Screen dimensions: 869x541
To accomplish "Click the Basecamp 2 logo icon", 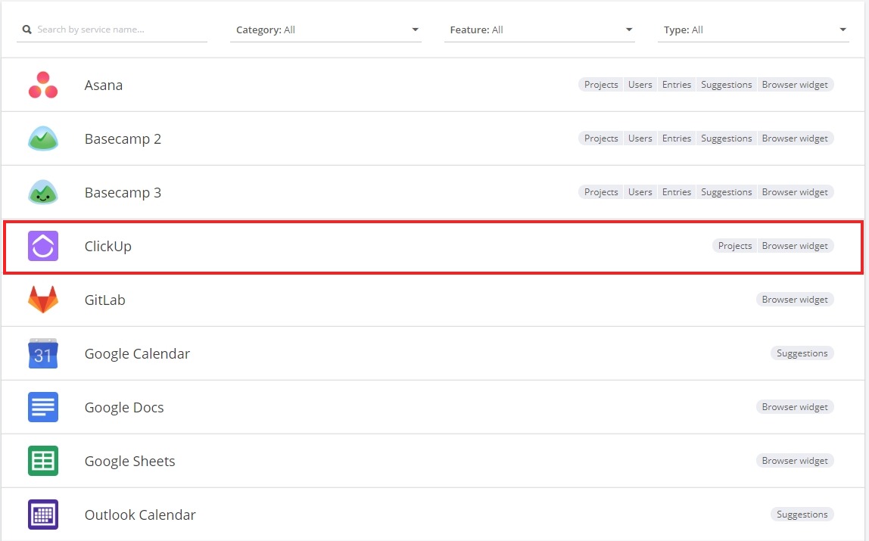I will [43, 138].
